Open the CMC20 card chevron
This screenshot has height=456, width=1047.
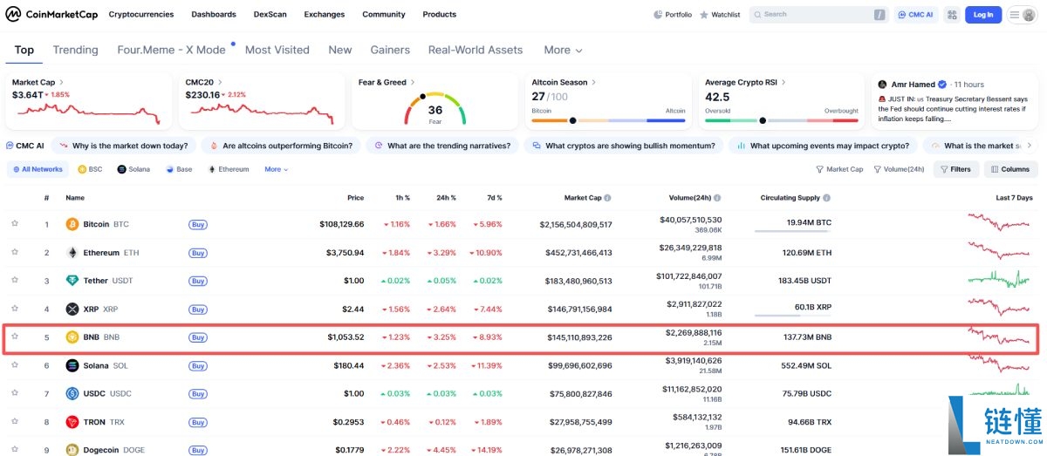pyautogui.click(x=221, y=82)
